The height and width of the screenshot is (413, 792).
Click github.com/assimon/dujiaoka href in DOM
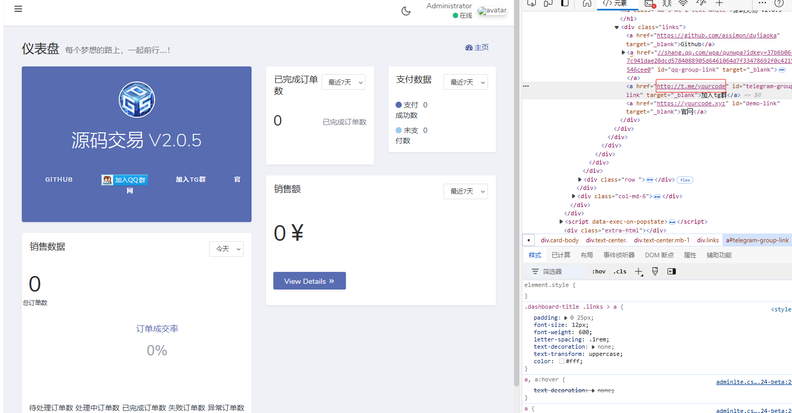point(717,35)
